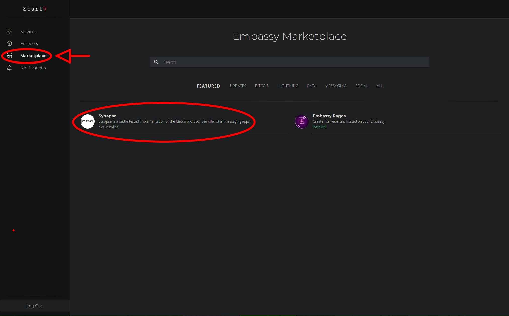Show All marketplace services
The image size is (509, 316).
[x=380, y=86]
